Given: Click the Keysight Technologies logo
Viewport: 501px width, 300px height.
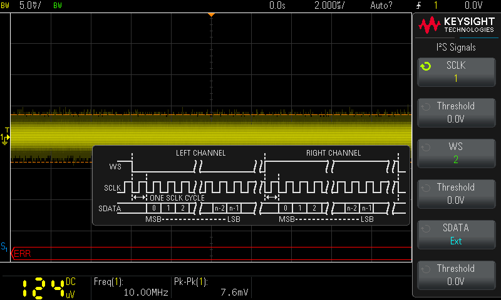Looking at the screenshot, I should coord(456,25).
